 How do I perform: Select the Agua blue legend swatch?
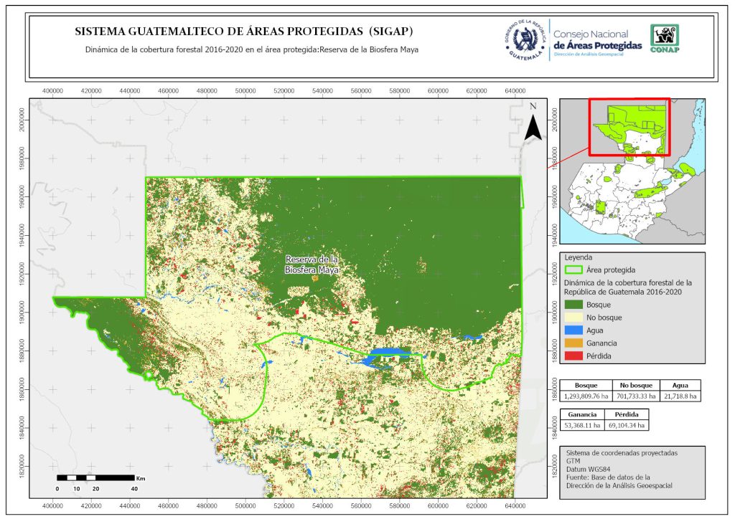[574, 330]
